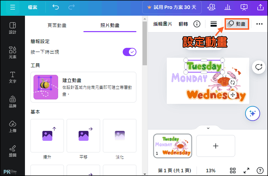Open the share upload icon

click(260, 8)
